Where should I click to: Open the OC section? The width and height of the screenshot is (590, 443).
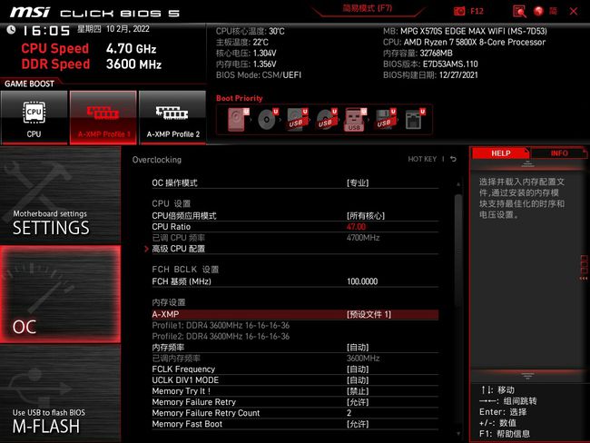pyautogui.click(x=60, y=294)
